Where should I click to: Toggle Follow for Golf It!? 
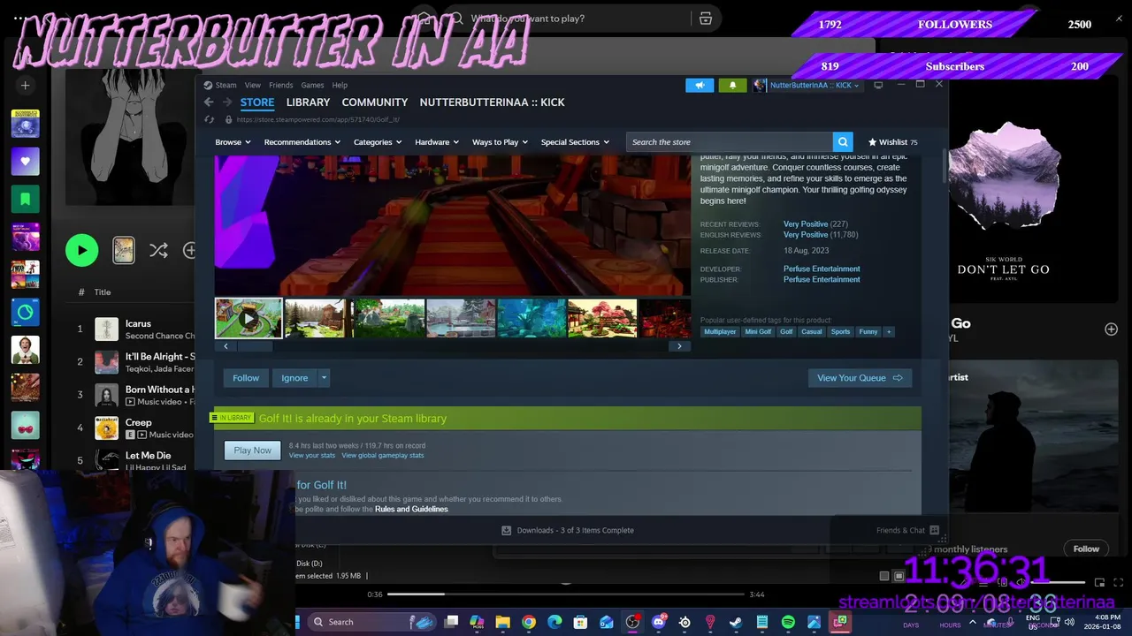[x=246, y=378]
